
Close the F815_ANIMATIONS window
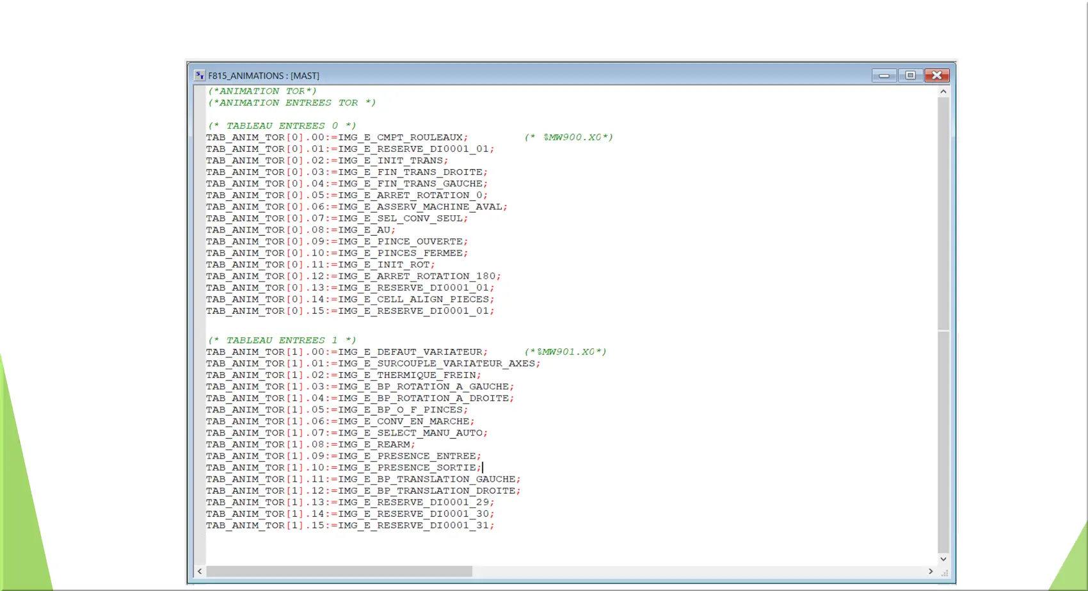pyautogui.click(x=937, y=76)
